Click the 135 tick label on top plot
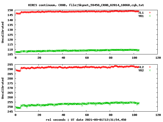The height and width of the screenshot is (122, 163). click(10, 25)
